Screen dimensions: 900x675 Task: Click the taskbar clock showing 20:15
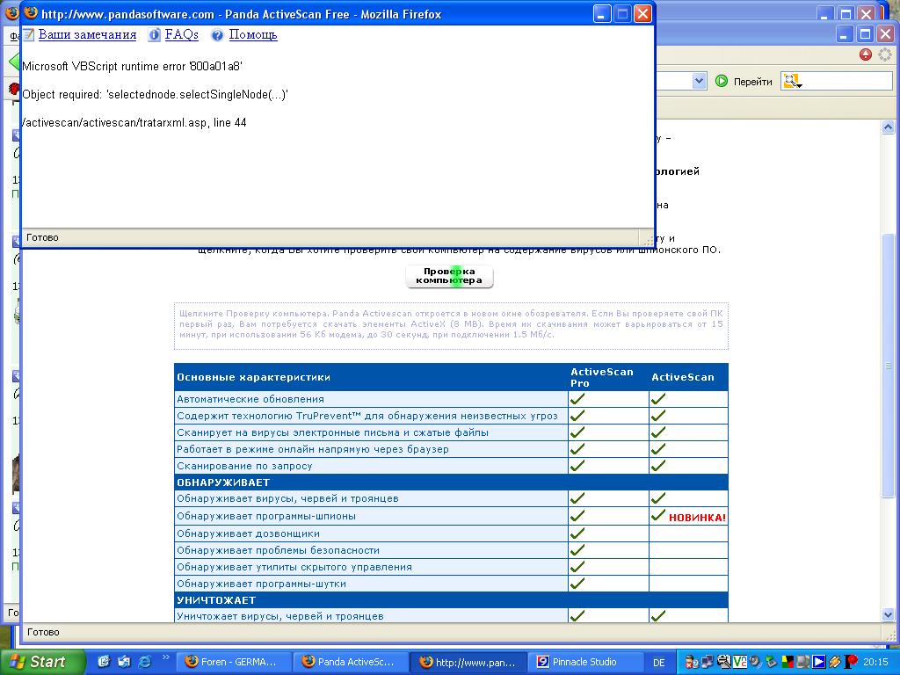pyautogui.click(x=875, y=663)
